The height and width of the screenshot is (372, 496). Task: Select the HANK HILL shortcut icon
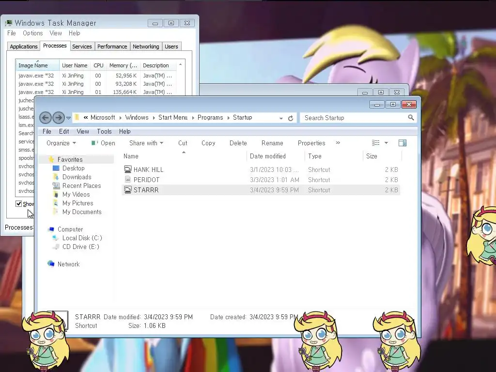click(127, 169)
